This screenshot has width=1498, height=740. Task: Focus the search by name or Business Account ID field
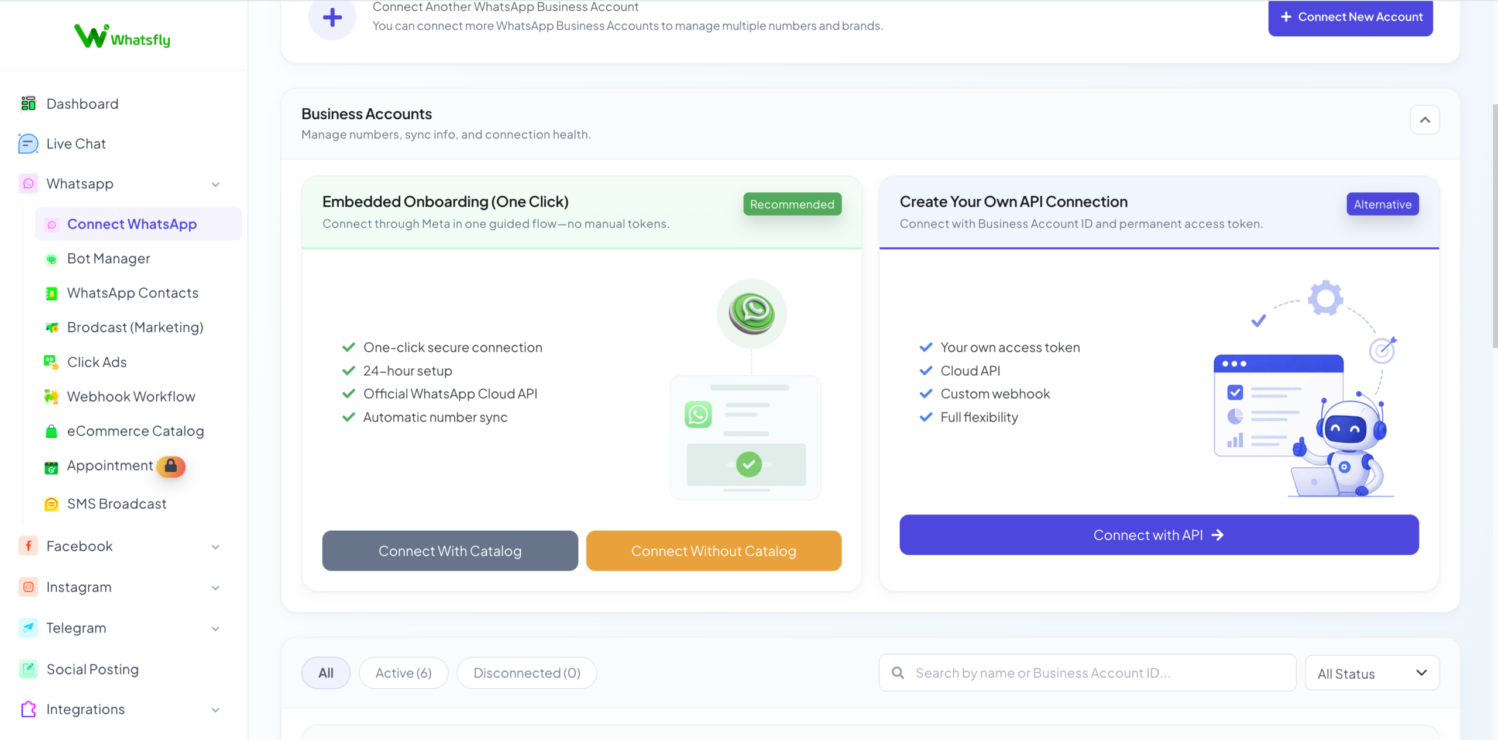tap(1088, 673)
